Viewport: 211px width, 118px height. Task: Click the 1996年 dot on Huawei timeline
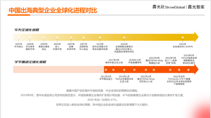click(x=30, y=38)
